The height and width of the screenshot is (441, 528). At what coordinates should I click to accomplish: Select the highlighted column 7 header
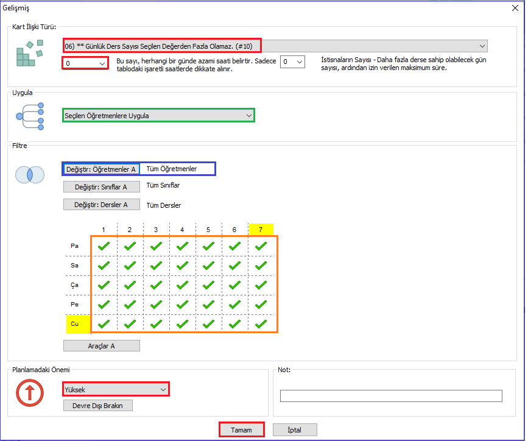(x=261, y=230)
